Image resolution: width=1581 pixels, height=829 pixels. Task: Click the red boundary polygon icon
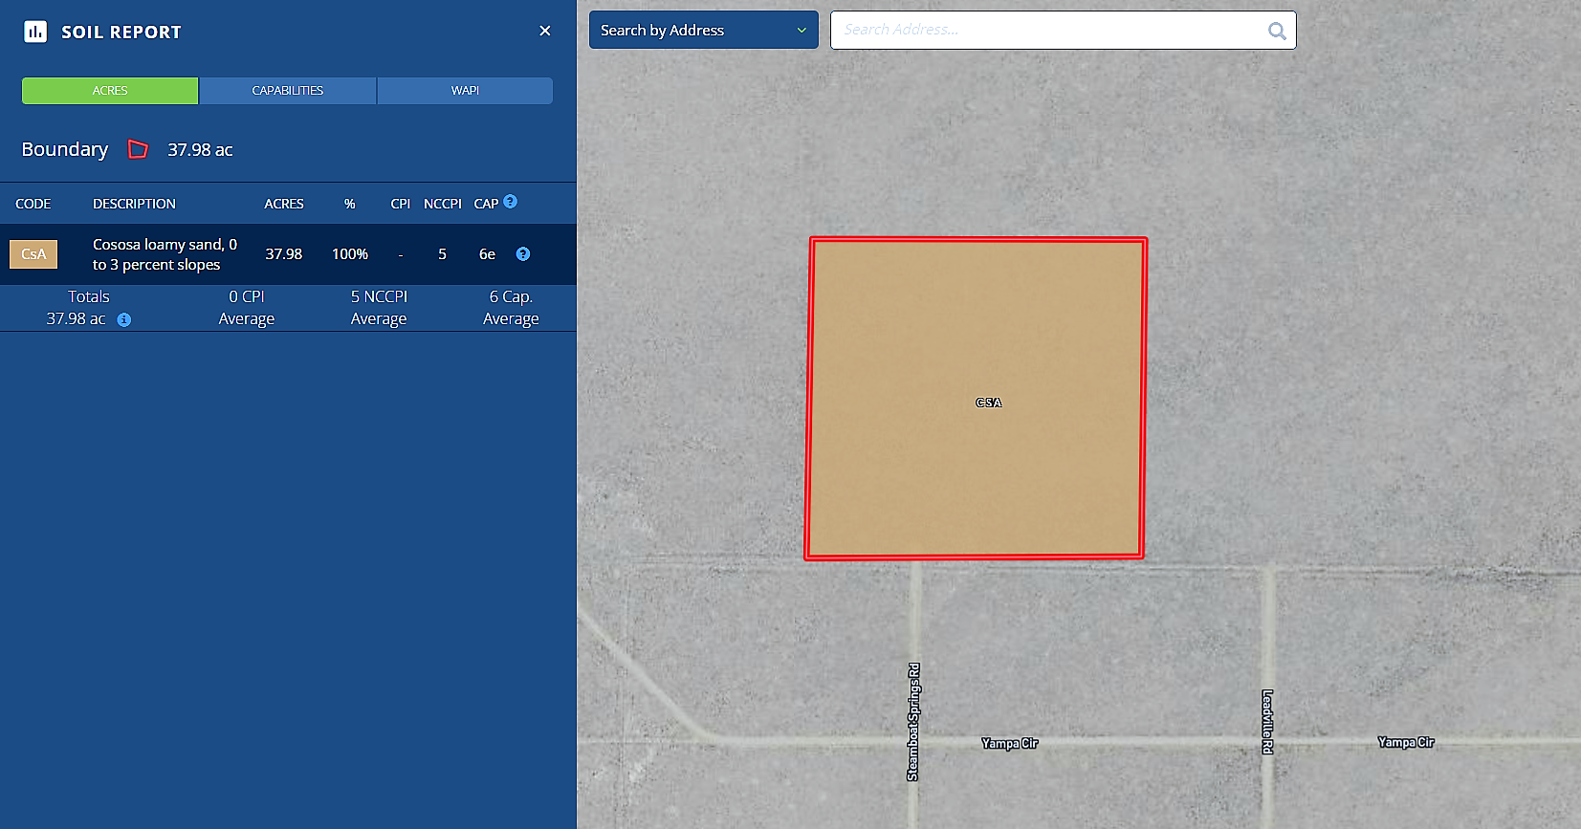pyautogui.click(x=138, y=149)
